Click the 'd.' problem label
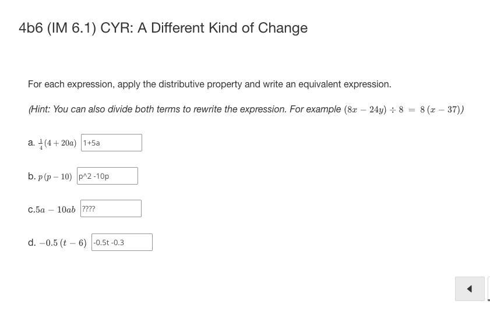The image size is (490, 315). [31, 242]
